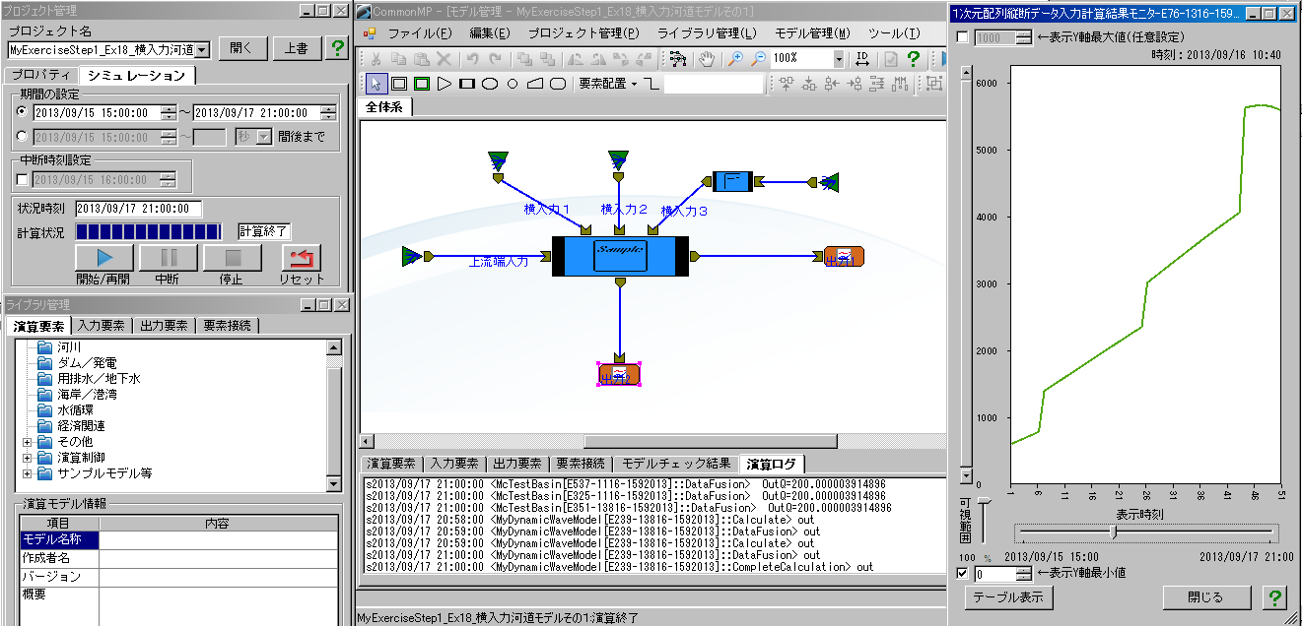Select the hand pan tool
The image size is (1302, 626).
coord(707,59)
